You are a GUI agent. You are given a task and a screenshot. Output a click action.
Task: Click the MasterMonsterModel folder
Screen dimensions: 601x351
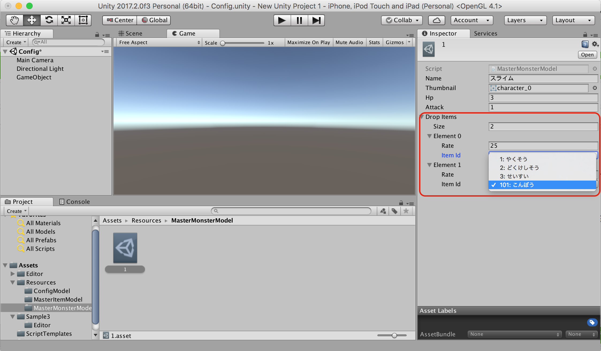click(x=59, y=307)
